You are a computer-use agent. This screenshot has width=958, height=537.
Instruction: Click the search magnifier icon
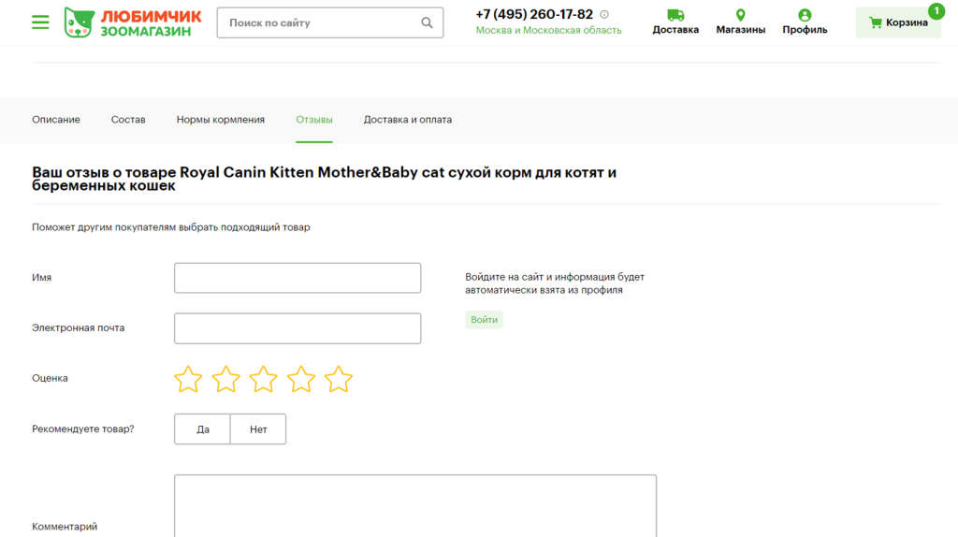427,22
